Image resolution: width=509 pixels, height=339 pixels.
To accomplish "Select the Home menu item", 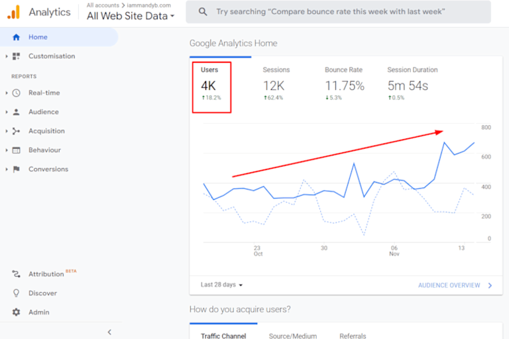I will (59, 37).
